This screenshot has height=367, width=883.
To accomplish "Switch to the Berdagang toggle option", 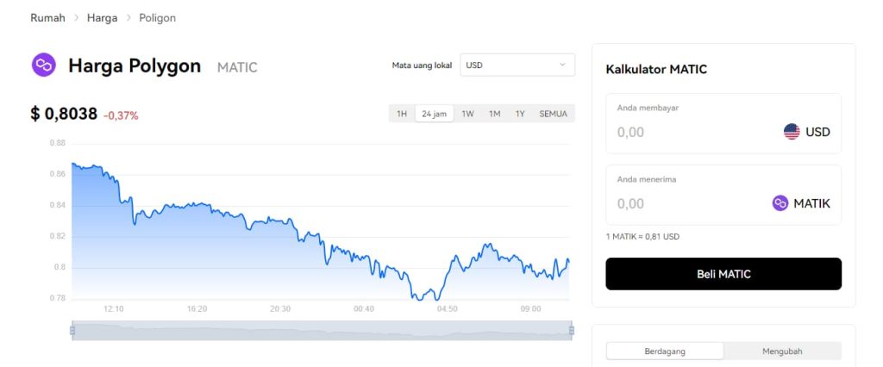I will pyautogui.click(x=665, y=351).
